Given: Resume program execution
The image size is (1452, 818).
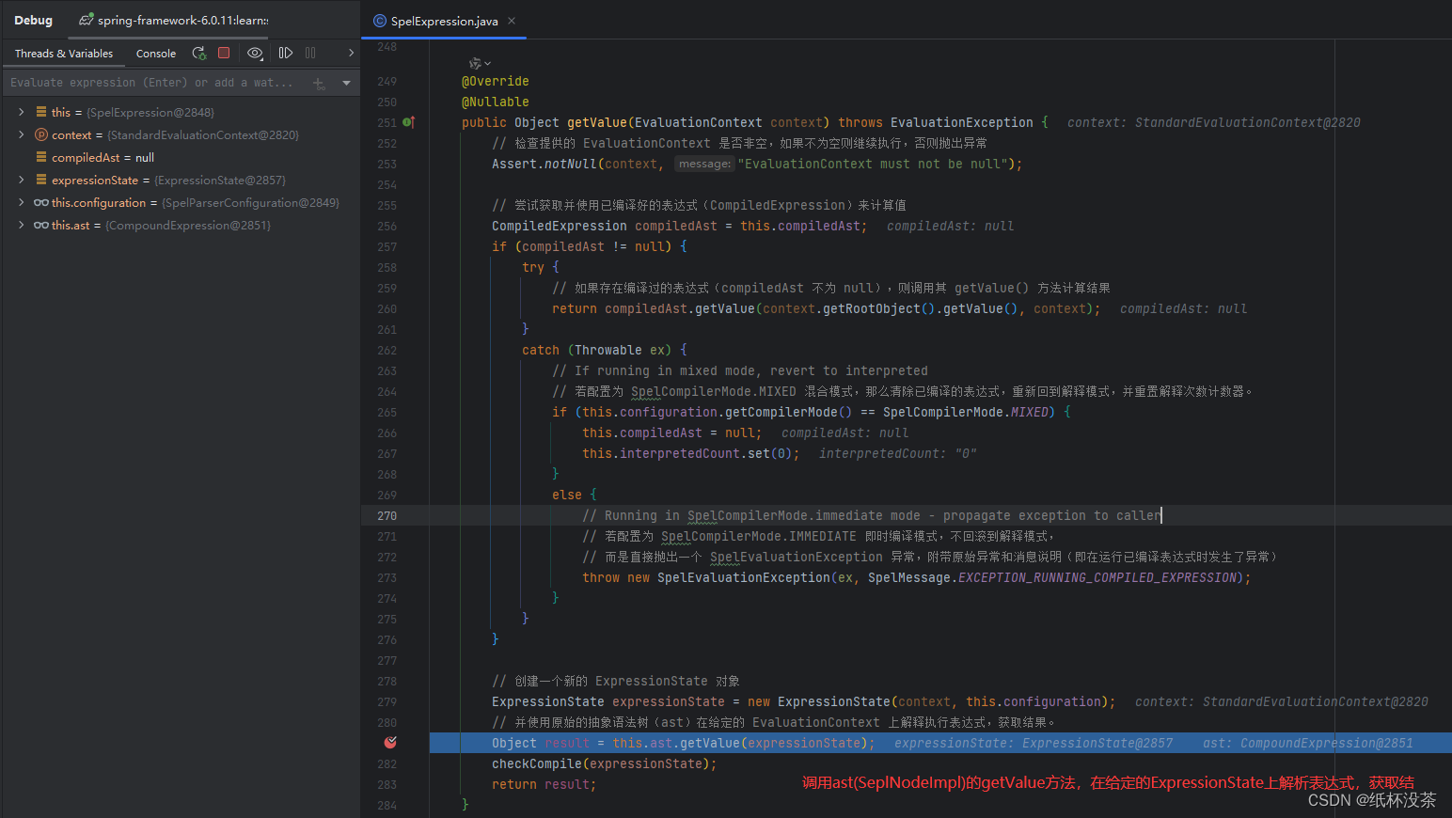Looking at the screenshot, I should click(286, 54).
